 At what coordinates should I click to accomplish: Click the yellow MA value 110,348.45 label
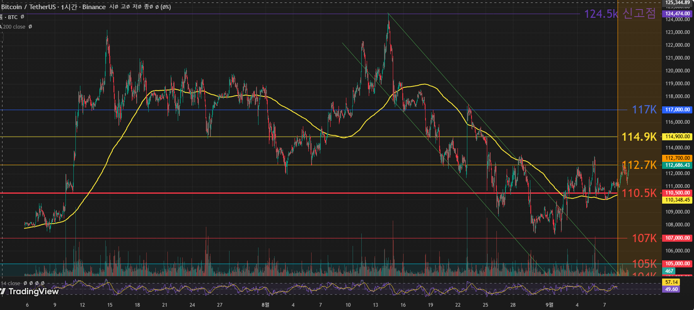tap(677, 200)
